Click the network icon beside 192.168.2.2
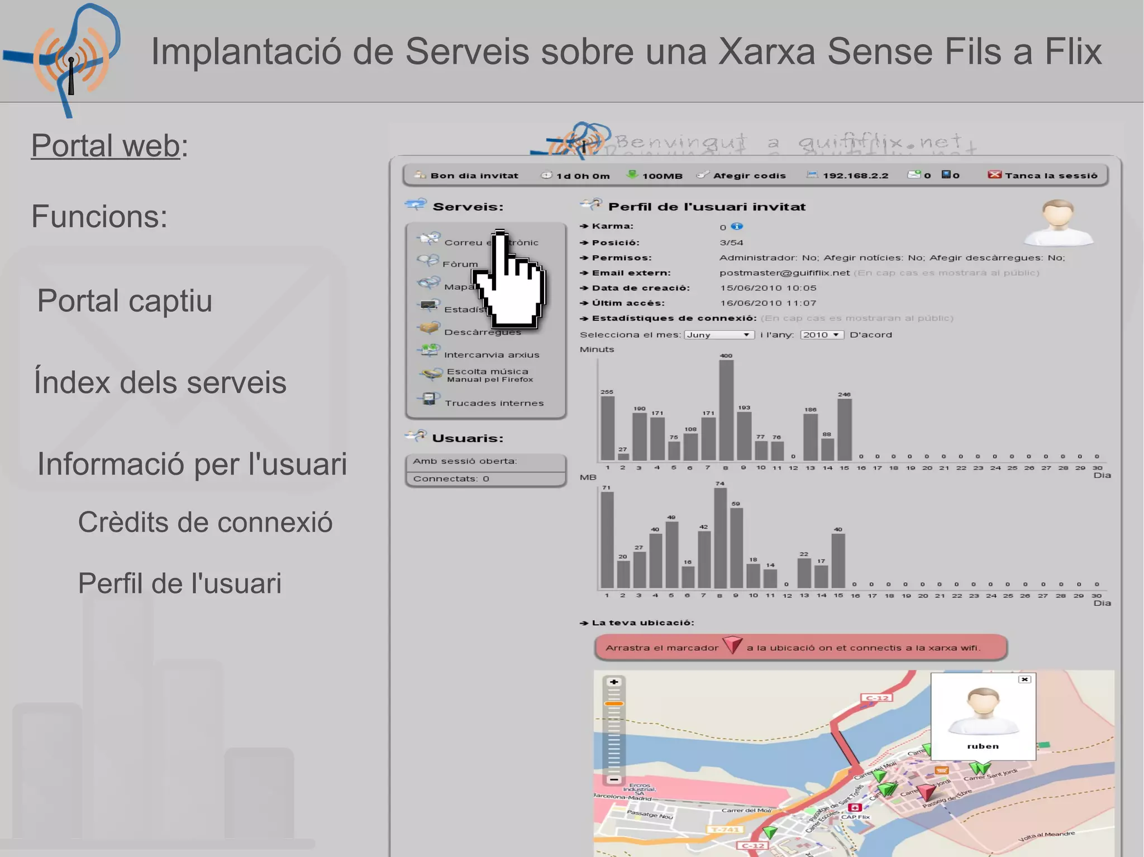 tap(812, 175)
